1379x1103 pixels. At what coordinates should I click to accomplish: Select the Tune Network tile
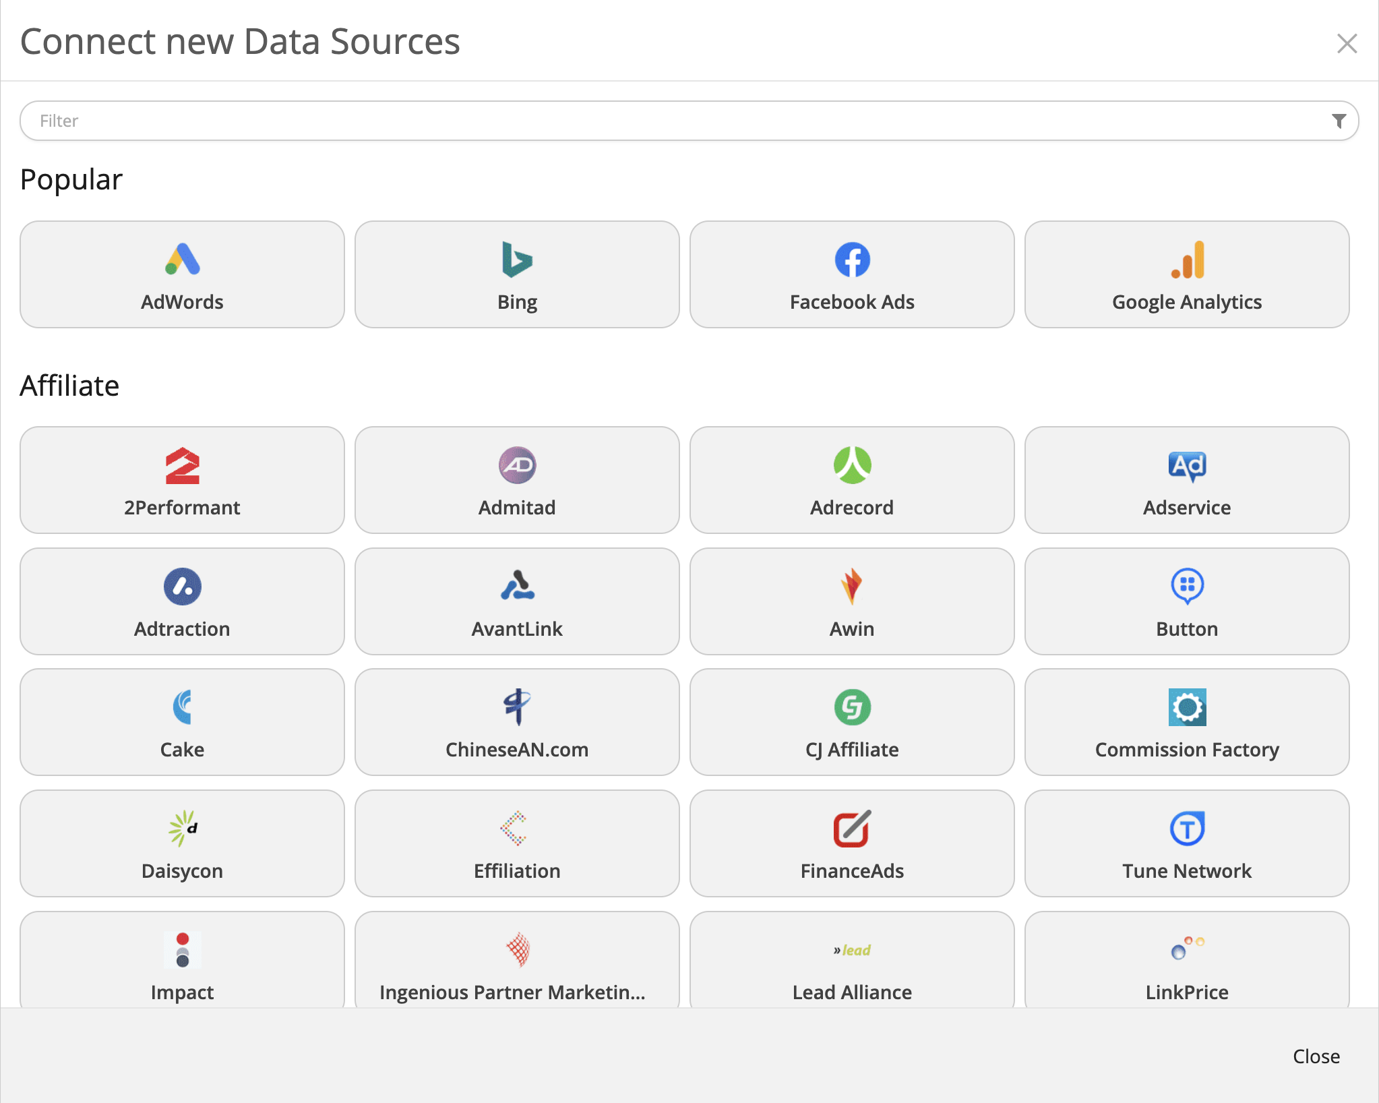(x=1187, y=843)
